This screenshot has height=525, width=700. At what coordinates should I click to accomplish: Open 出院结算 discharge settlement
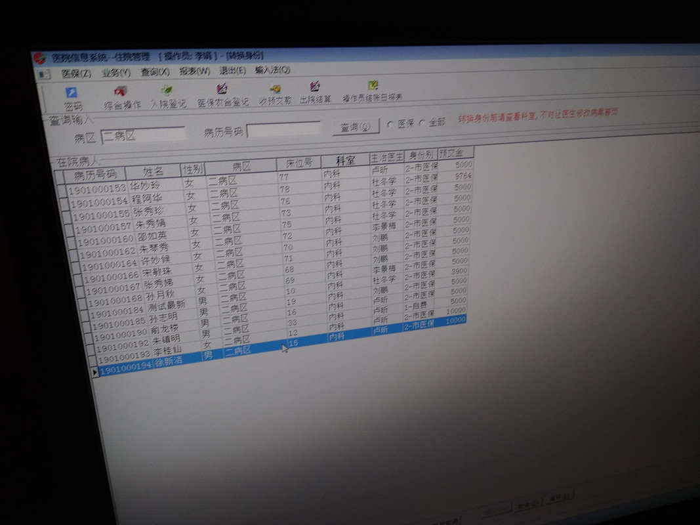[x=315, y=93]
